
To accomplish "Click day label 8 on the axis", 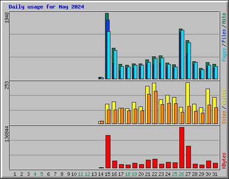I will pyautogui.click(x=62, y=174).
